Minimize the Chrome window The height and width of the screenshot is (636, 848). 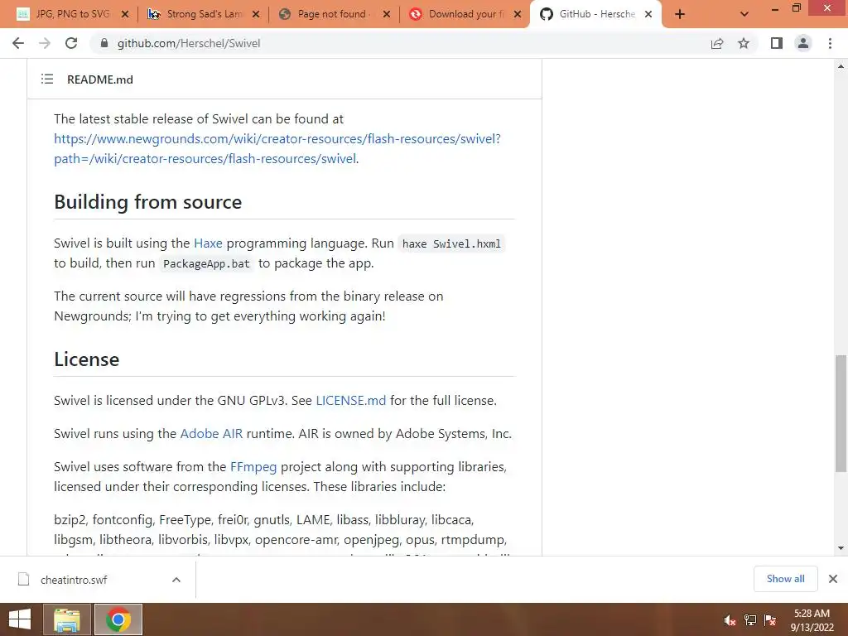click(x=775, y=9)
